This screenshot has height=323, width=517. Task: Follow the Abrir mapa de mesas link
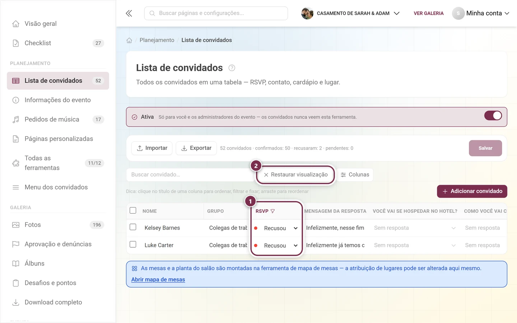158,280
